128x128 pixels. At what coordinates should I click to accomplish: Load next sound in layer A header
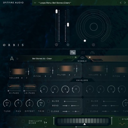coord(72,57)
